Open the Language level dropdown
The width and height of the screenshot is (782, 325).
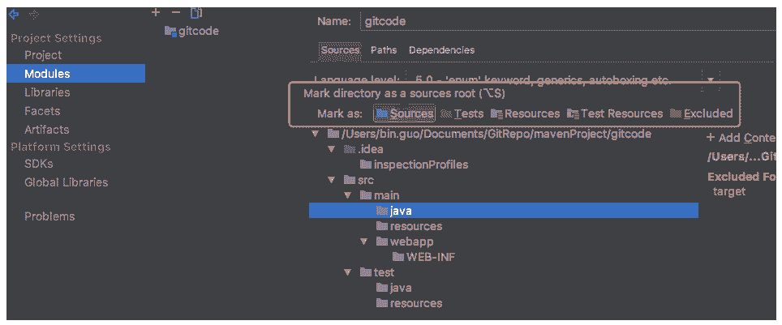point(711,79)
